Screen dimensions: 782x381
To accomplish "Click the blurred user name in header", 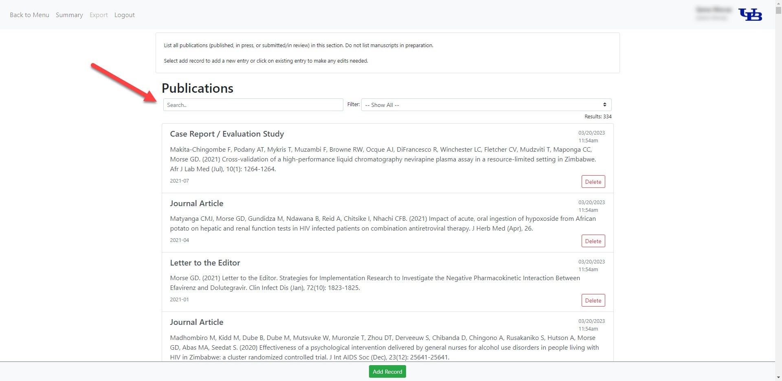I will [x=714, y=10].
